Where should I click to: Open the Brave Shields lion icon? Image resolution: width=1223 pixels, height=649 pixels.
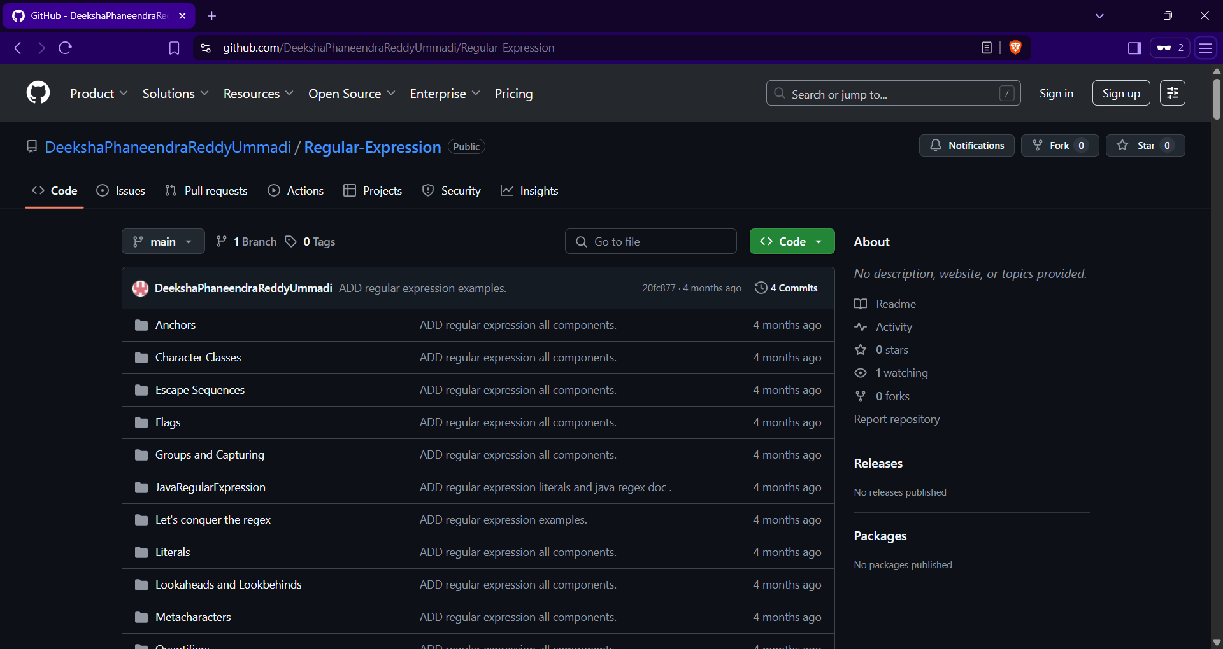coord(1015,48)
